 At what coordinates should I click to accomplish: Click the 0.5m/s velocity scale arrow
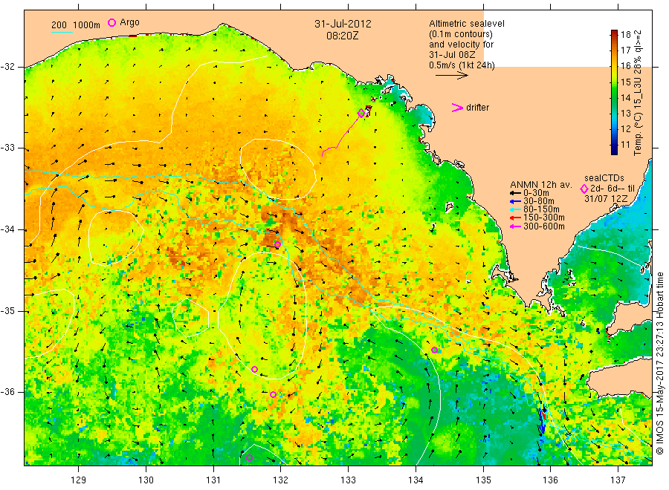(x=451, y=76)
